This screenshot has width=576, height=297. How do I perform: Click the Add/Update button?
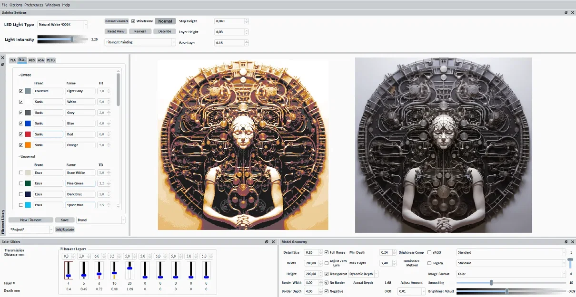(x=65, y=230)
